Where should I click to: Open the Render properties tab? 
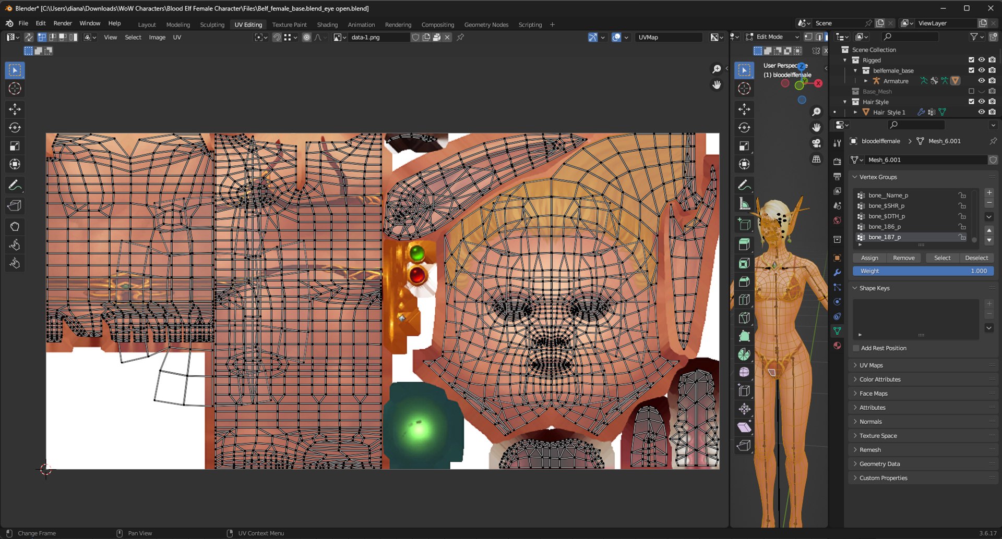pyautogui.click(x=837, y=162)
